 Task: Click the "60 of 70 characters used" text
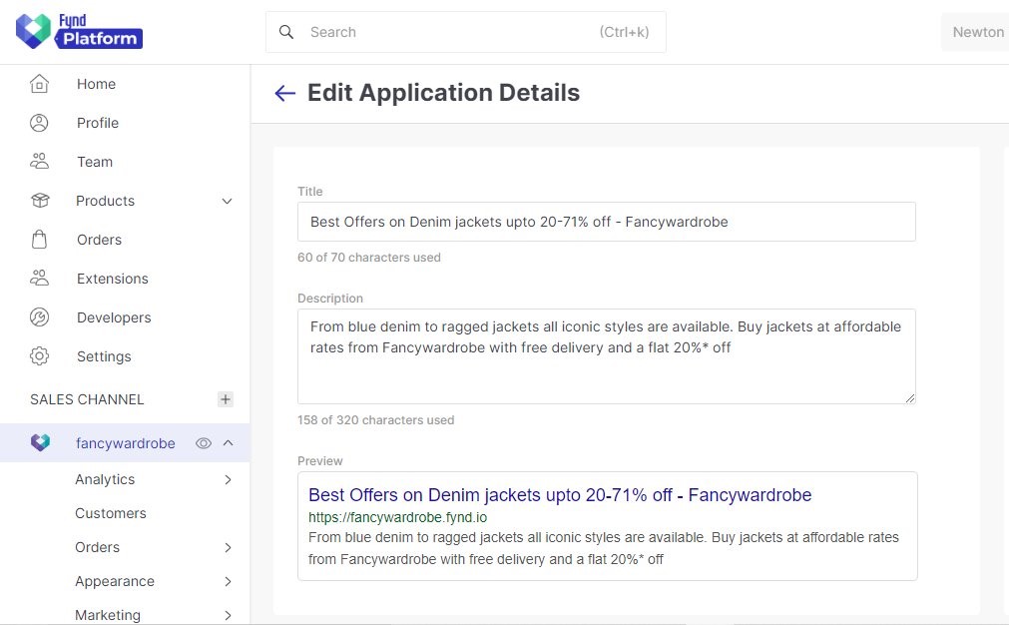pos(368,258)
